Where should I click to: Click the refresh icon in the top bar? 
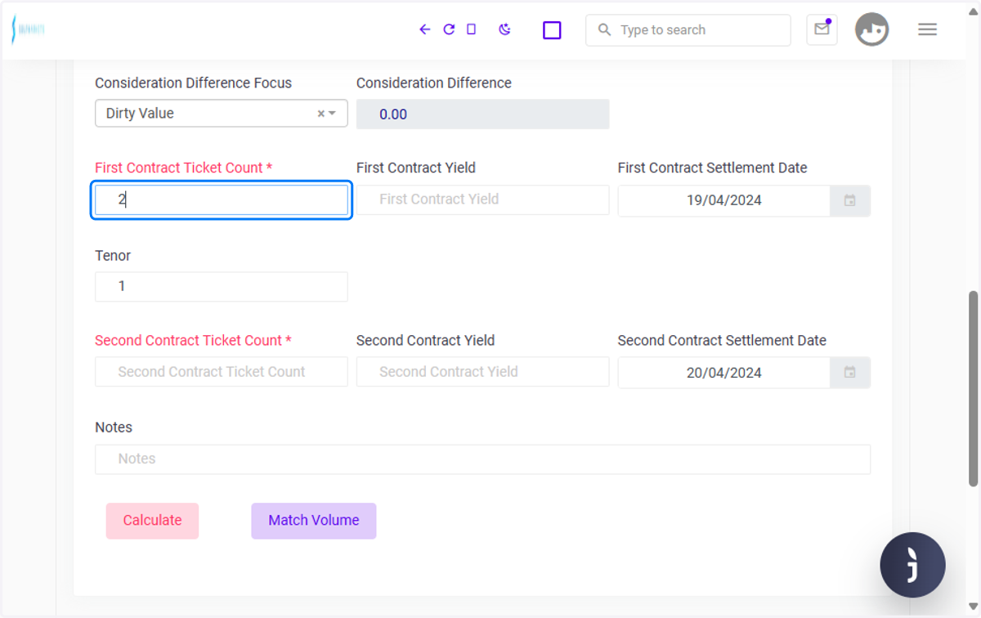tap(449, 29)
